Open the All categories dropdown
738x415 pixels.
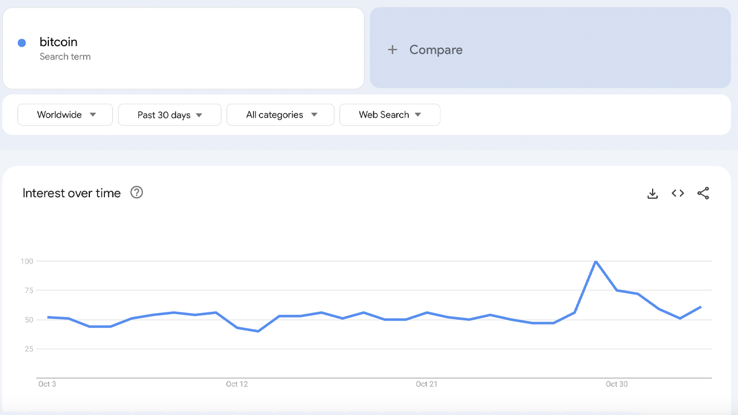(280, 115)
